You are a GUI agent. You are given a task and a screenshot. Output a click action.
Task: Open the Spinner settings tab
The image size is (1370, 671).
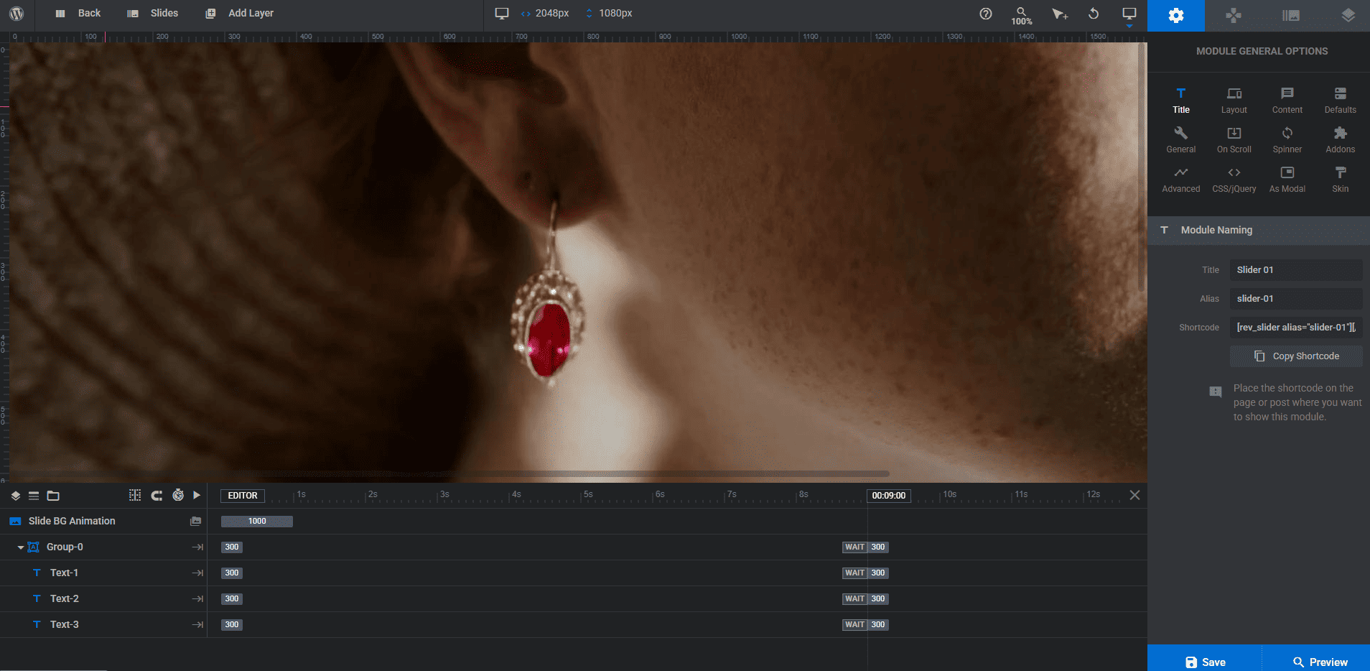(x=1287, y=139)
